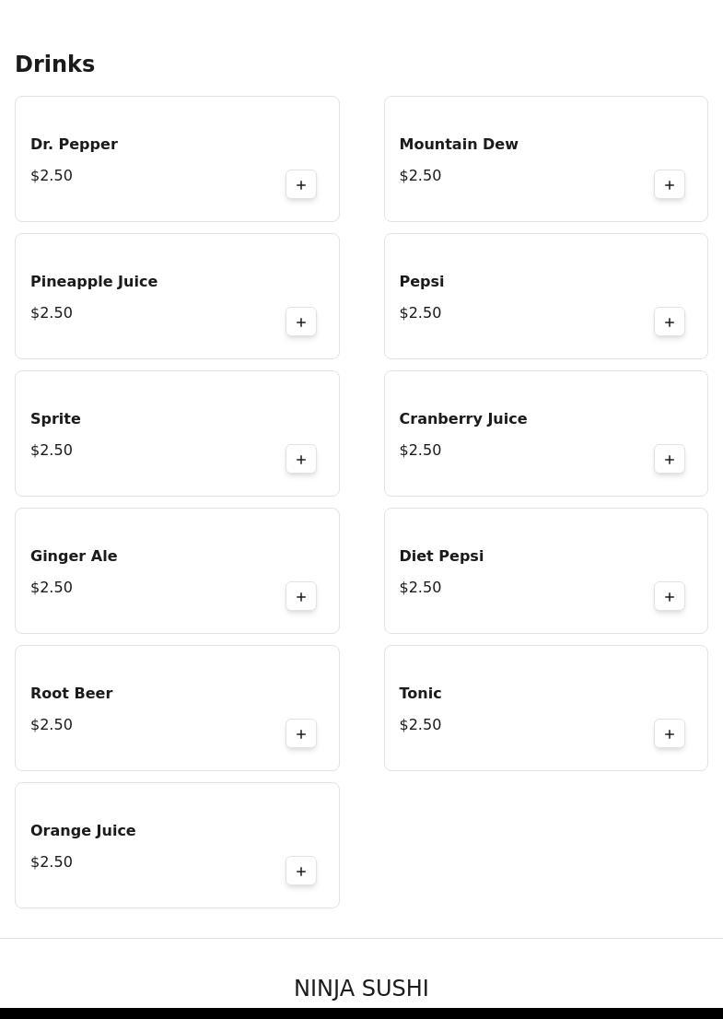This screenshot has width=723, height=1019.
Task: Click the Drinks section heading
Action: (55, 64)
